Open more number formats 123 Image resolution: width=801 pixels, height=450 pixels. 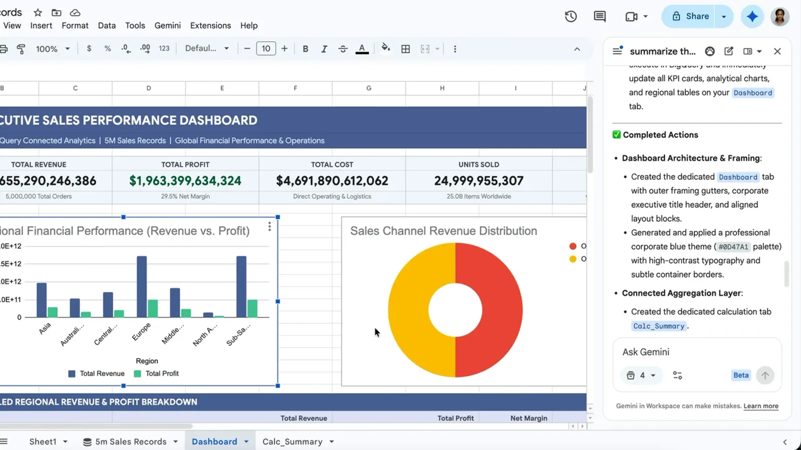point(164,48)
